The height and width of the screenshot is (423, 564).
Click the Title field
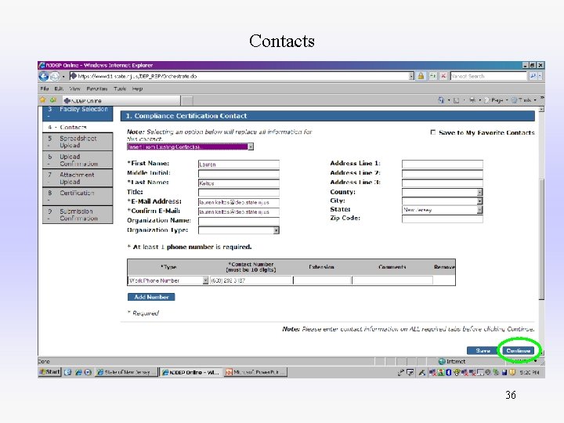pos(239,193)
